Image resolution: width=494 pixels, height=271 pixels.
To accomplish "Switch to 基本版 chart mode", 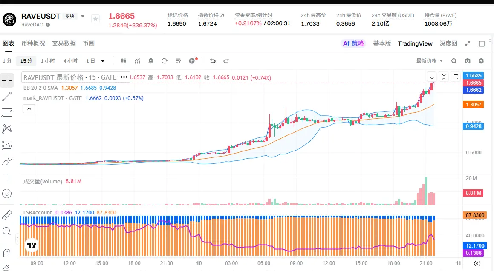I will [x=382, y=43].
